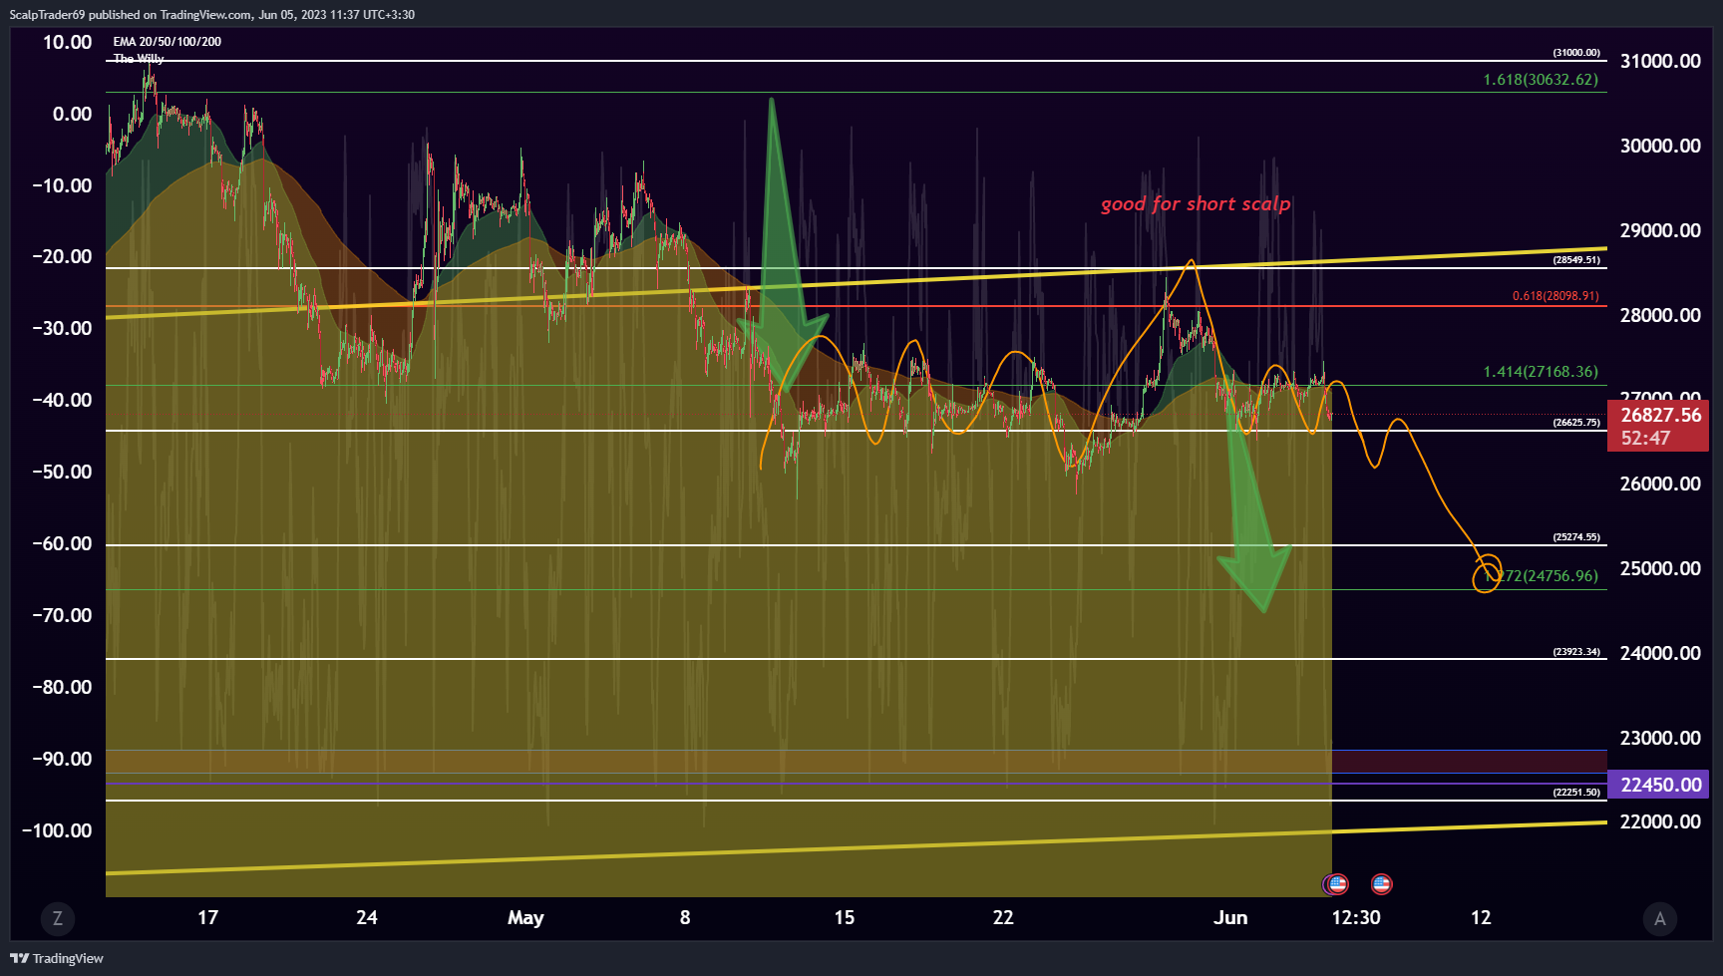1723x976 pixels.
Task: Click the current price label 26827.56
Action: (1661, 415)
